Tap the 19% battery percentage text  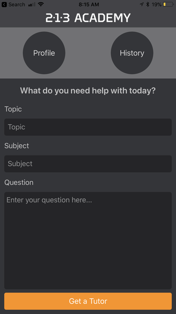(157, 4)
